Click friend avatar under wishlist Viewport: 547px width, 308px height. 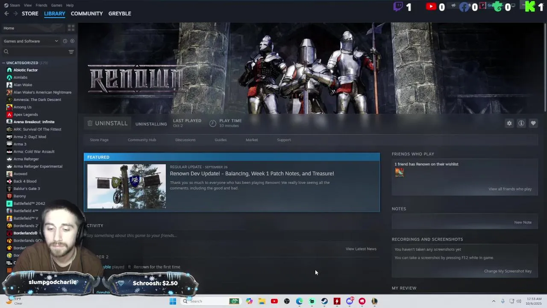pos(399,172)
